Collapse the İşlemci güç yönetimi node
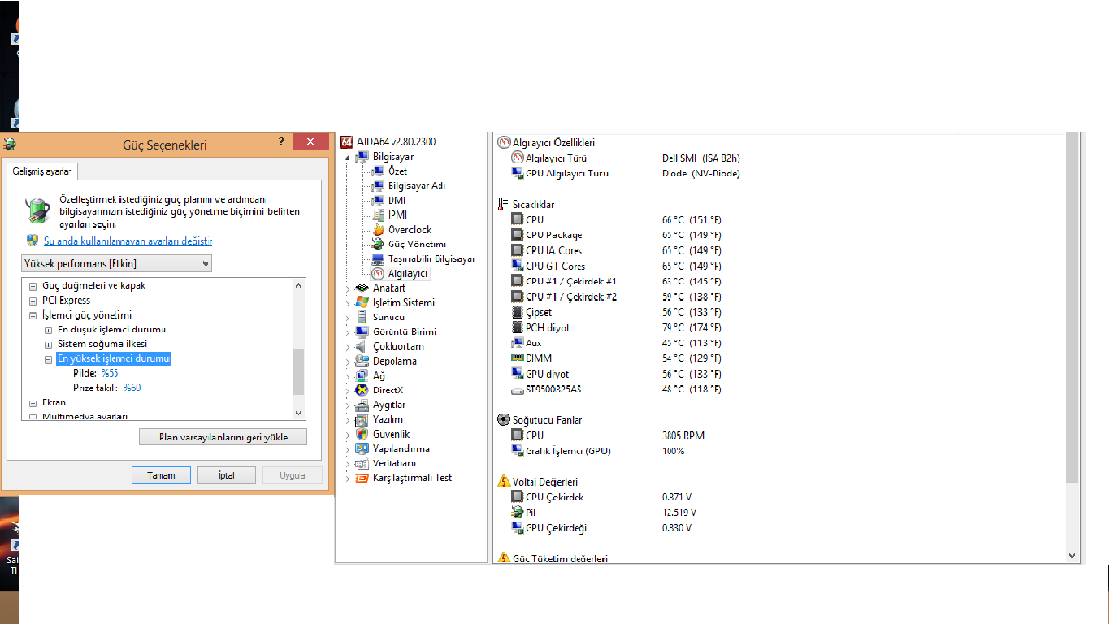 [33, 315]
